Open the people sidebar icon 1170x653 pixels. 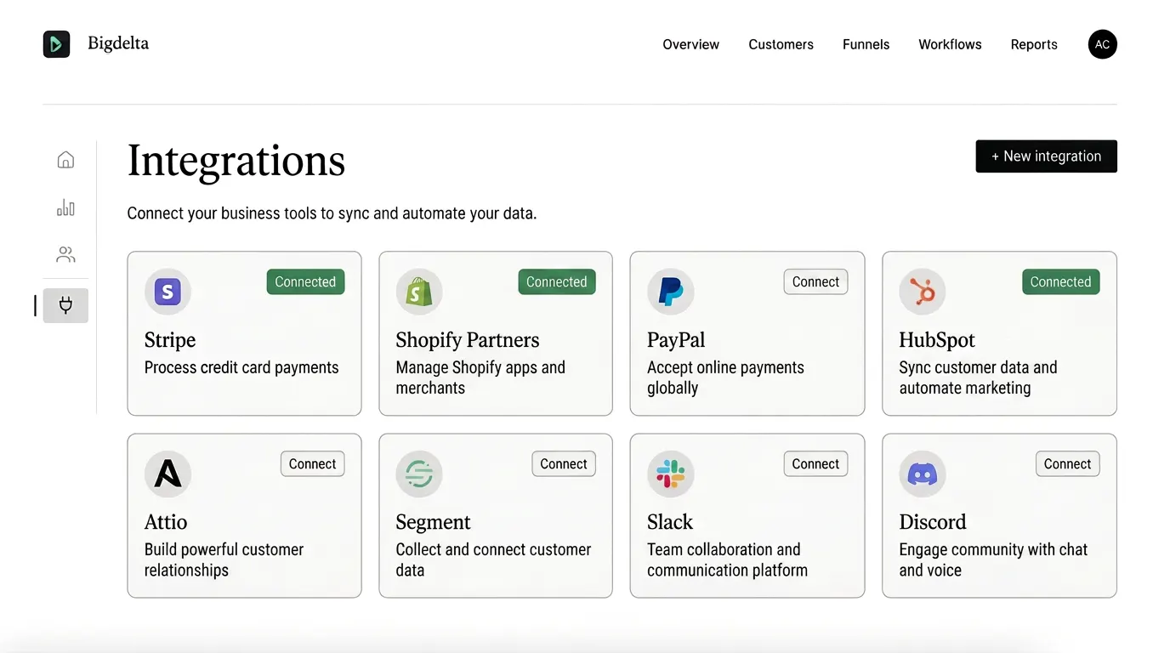65,254
